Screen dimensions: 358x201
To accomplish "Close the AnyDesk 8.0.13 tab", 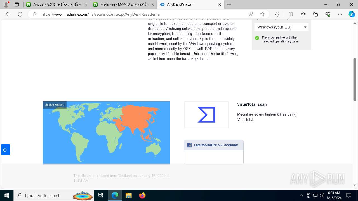I will [x=86, y=4].
